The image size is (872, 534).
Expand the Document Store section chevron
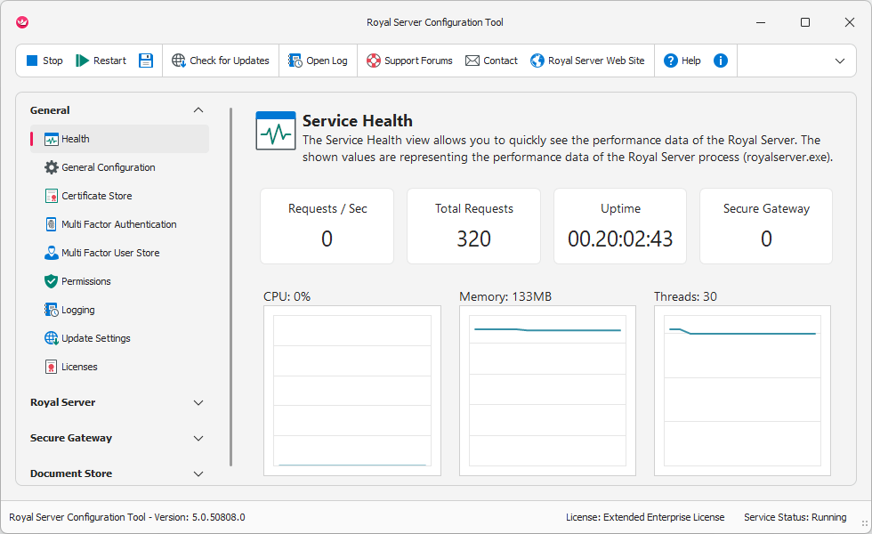(x=198, y=473)
